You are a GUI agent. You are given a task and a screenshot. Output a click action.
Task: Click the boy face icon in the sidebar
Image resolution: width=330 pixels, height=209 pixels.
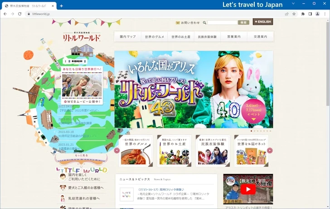(63, 177)
